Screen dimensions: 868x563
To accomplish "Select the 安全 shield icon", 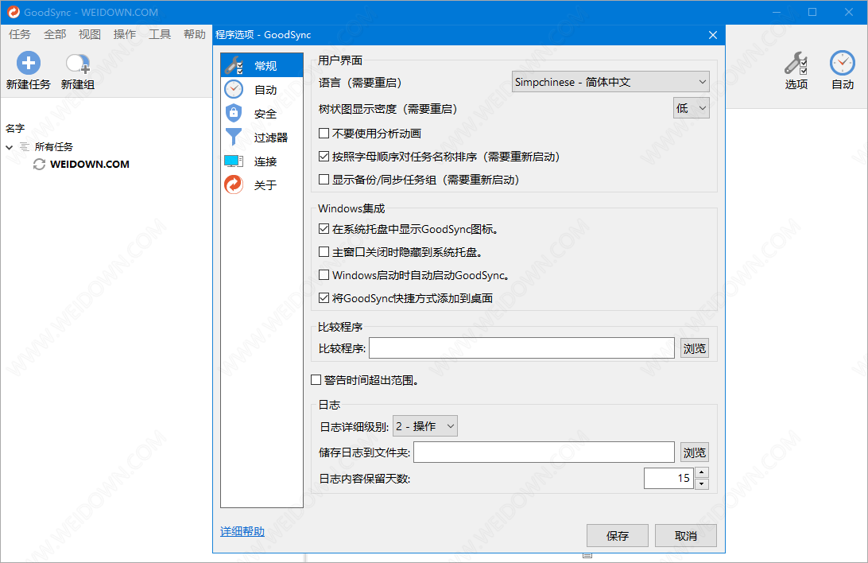I will tap(234, 114).
